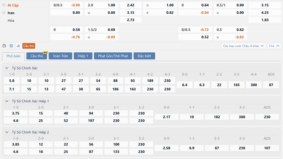This screenshot has width=283, height=159.
Task: Select Ai Cập 1X2 odds 2.42
Action: coord(131,5)
